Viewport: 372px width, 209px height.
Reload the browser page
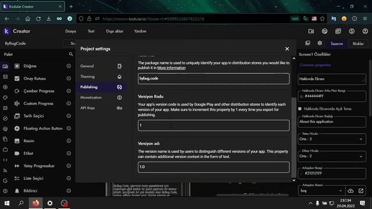pyautogui.click(x=38, y=19)
